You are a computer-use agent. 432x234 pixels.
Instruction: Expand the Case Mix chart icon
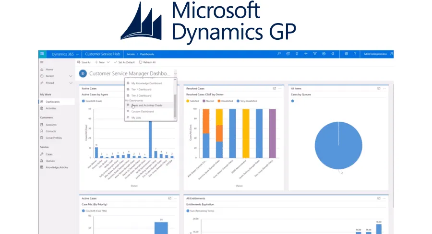(x=170, y=198)
